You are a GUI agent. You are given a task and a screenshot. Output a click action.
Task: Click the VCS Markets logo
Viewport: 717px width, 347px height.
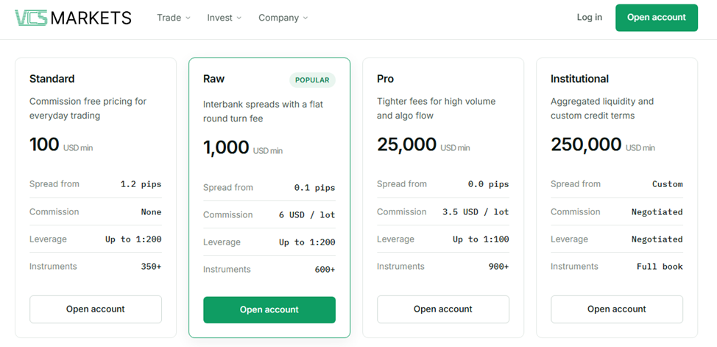click(73, 18)
